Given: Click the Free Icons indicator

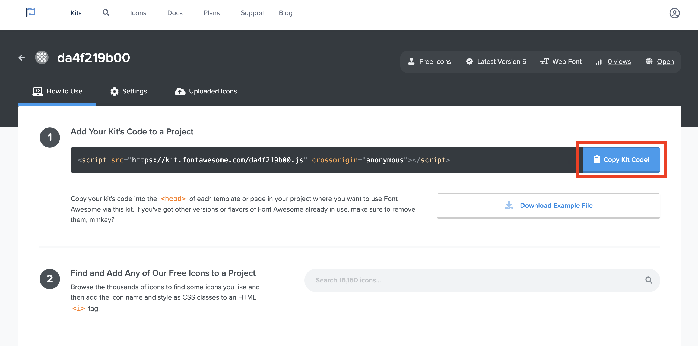Looking at the screenshot, I should pos(430,62).
